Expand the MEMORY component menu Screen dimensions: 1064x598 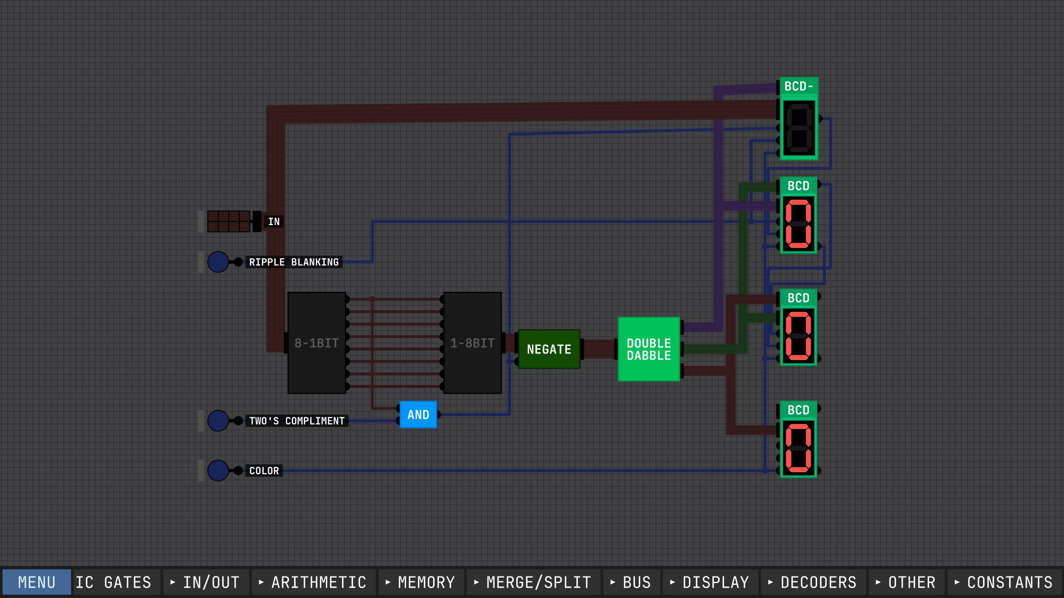point(421,582)
